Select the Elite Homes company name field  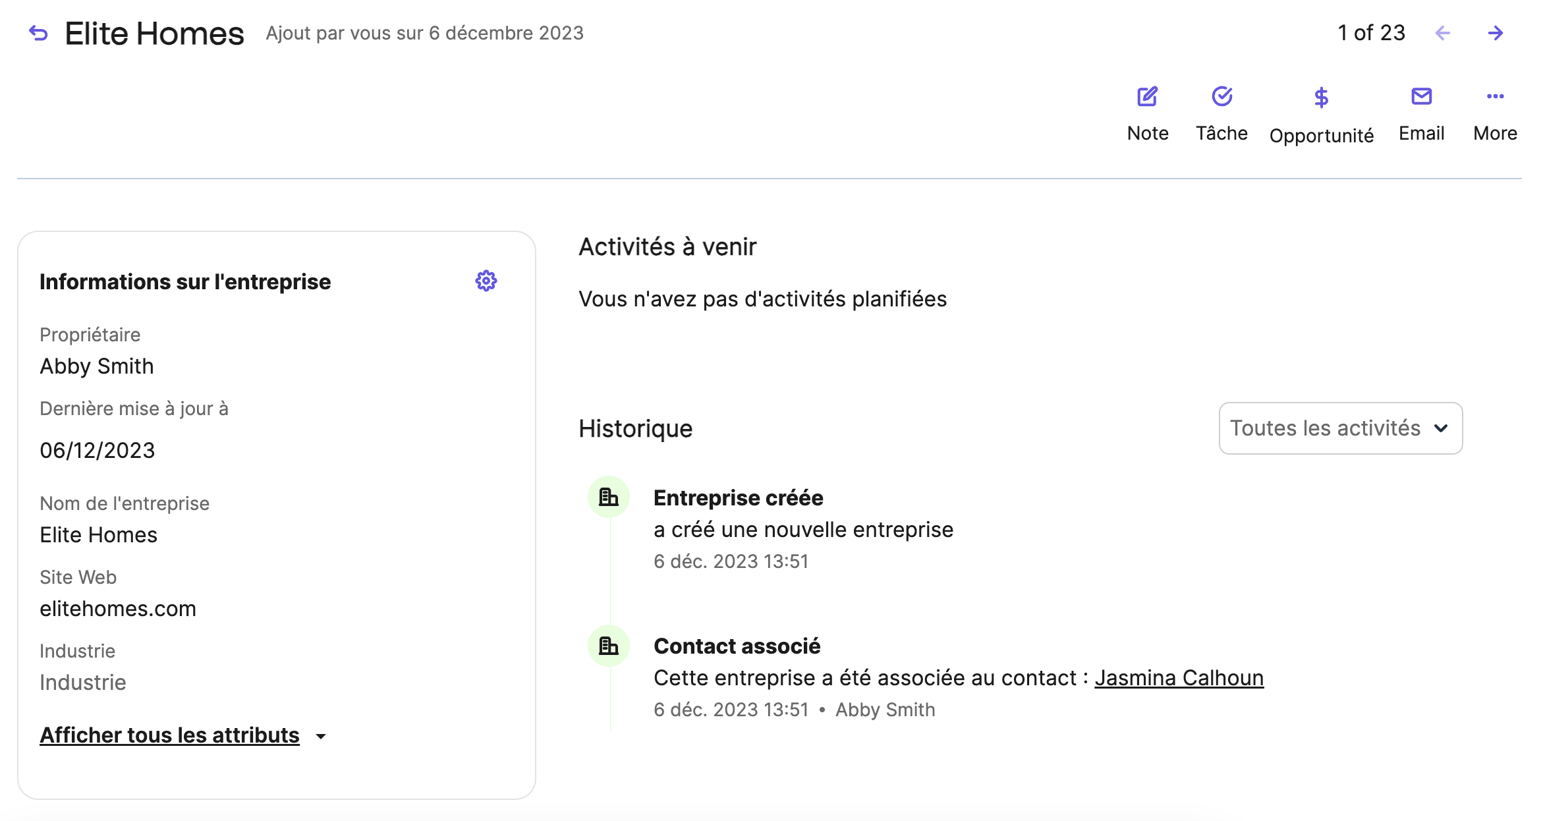98,534
